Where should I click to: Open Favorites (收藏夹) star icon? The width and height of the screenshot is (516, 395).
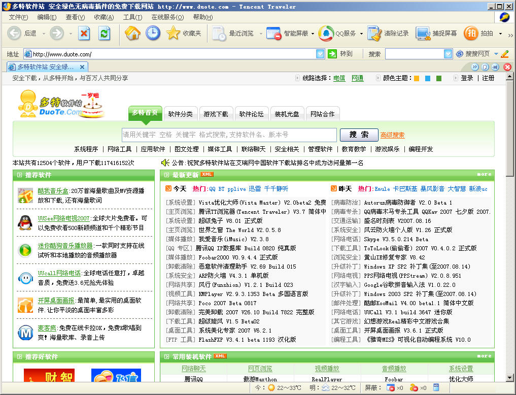point(174,34)
